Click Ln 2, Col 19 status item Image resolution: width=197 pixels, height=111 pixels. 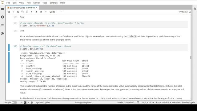(148, 102)
